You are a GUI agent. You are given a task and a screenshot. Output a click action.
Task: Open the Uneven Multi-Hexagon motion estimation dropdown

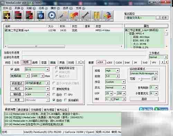pyautogui.click(x=144, y=73)
